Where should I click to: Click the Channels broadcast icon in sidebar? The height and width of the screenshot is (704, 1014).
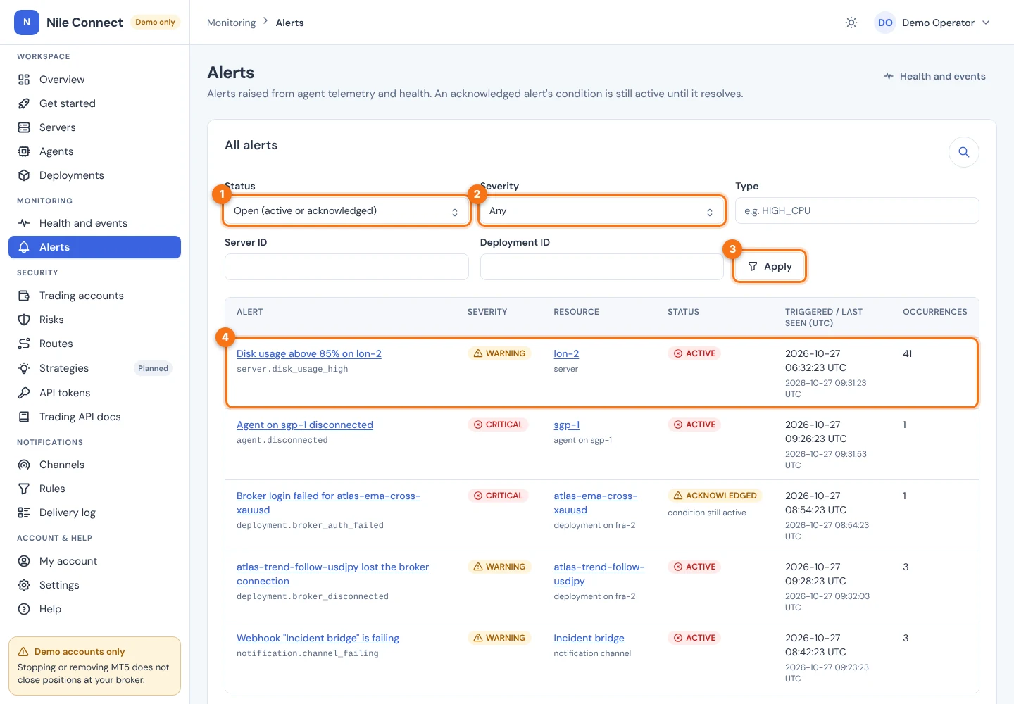(24, 465)
